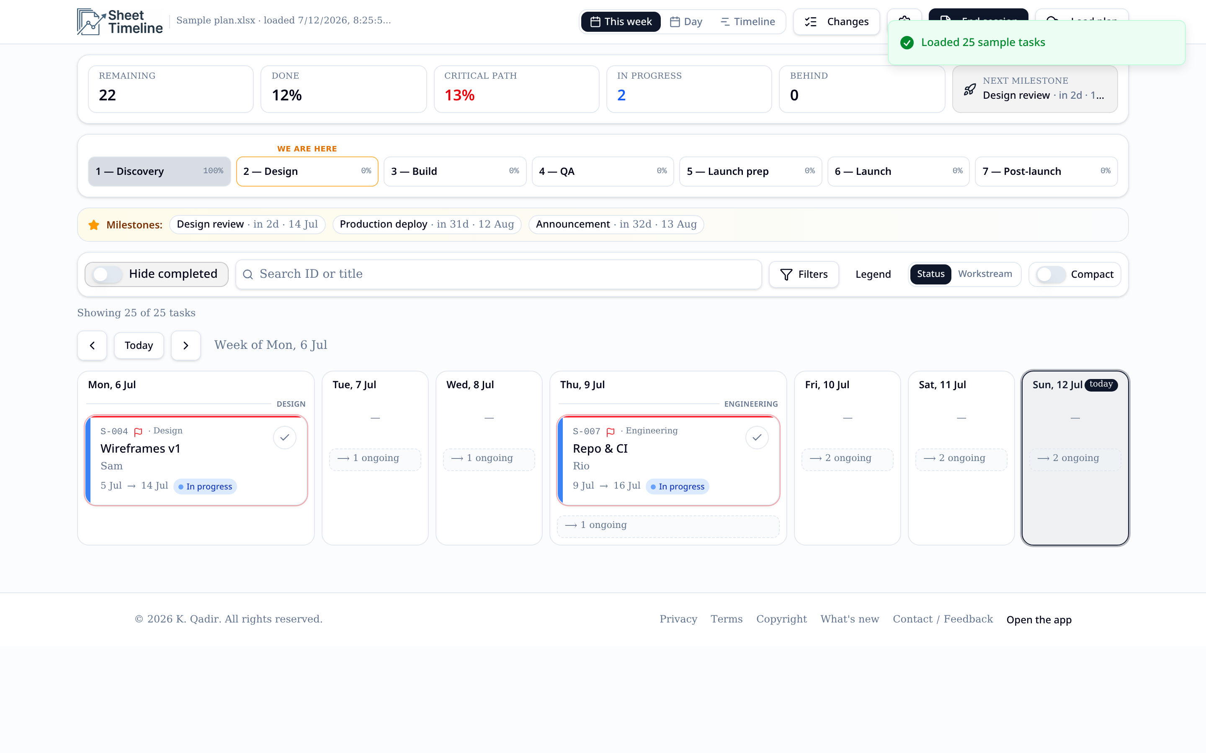Toggle Hide completed switch

(x=107, y=274)
